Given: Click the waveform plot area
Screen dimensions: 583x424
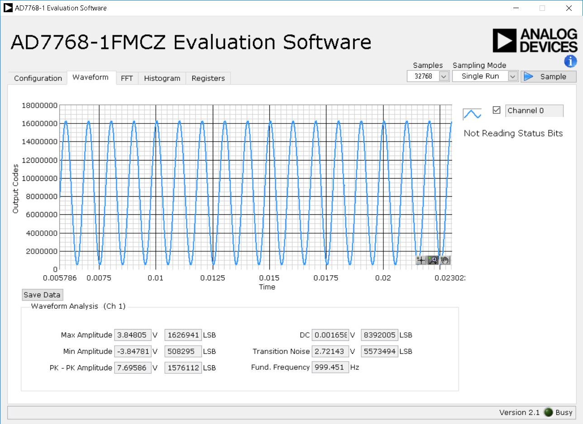Looking at the screenshot, I should point(256,187).
